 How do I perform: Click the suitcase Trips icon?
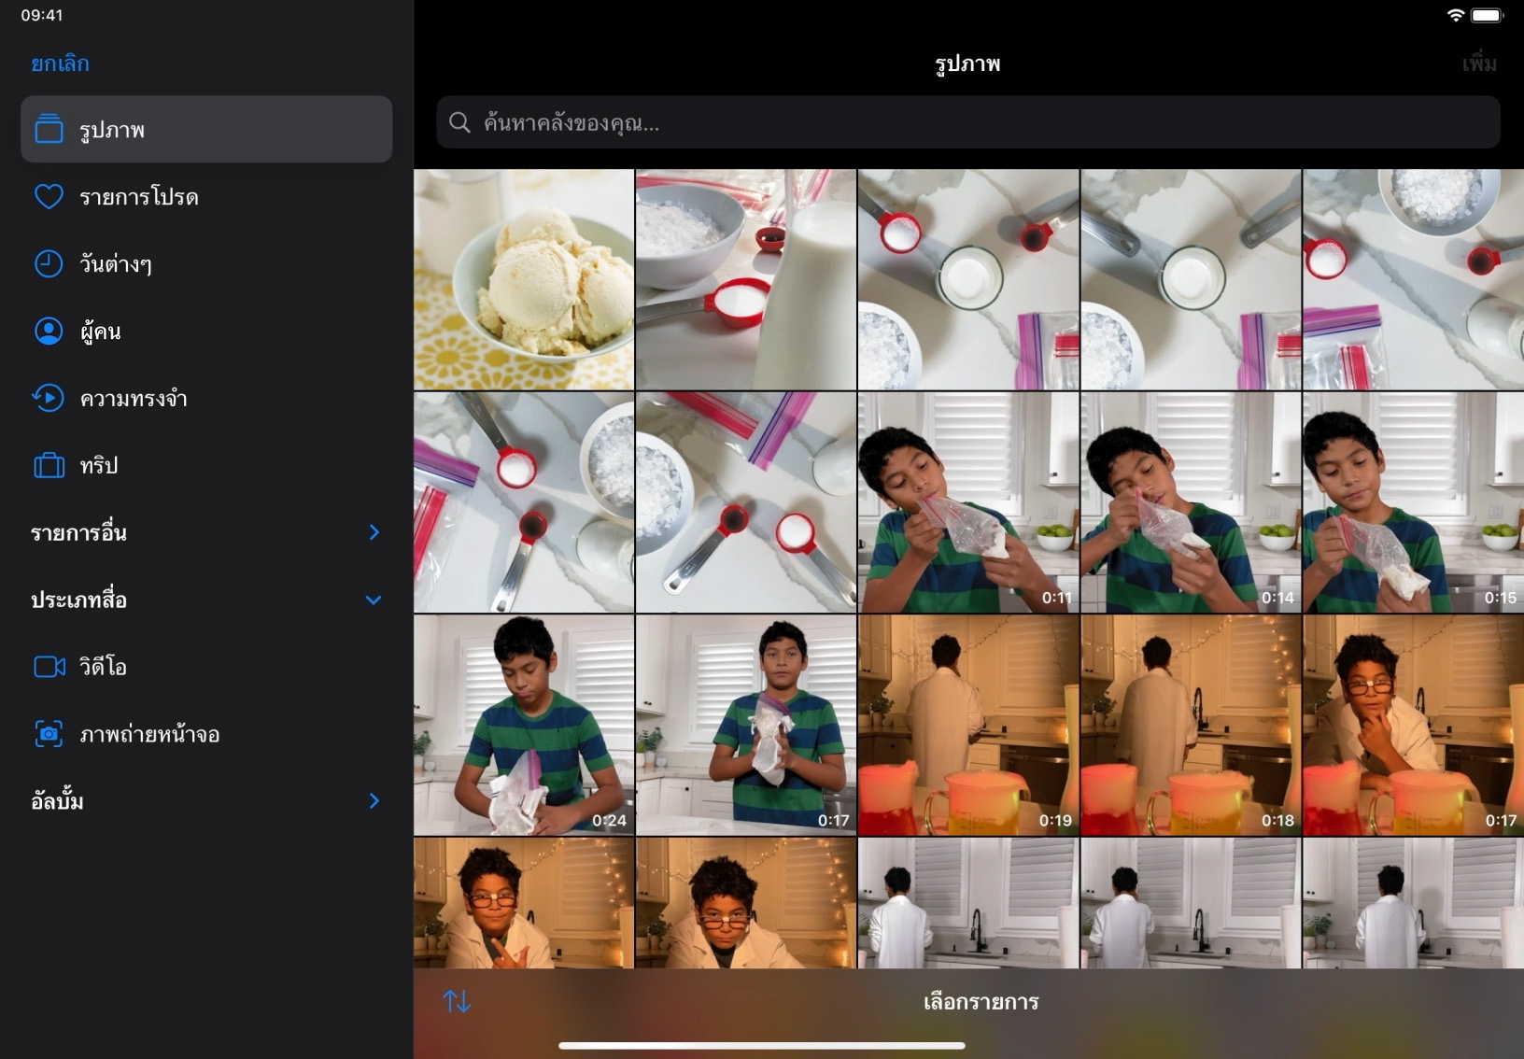pyautogui.click(x=49, y=465)
